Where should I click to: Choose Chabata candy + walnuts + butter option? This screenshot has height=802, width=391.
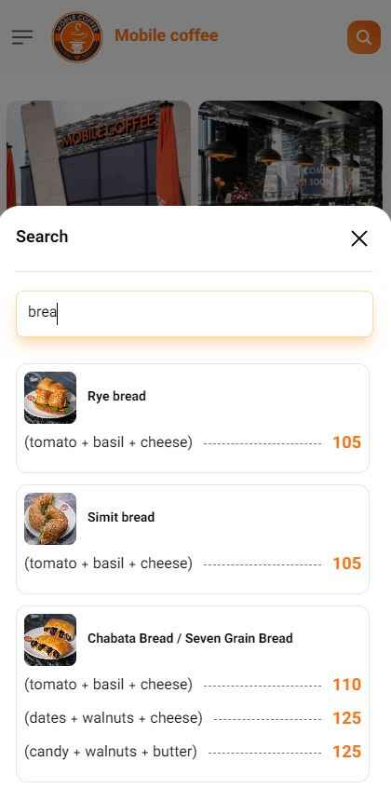point(193,752)
